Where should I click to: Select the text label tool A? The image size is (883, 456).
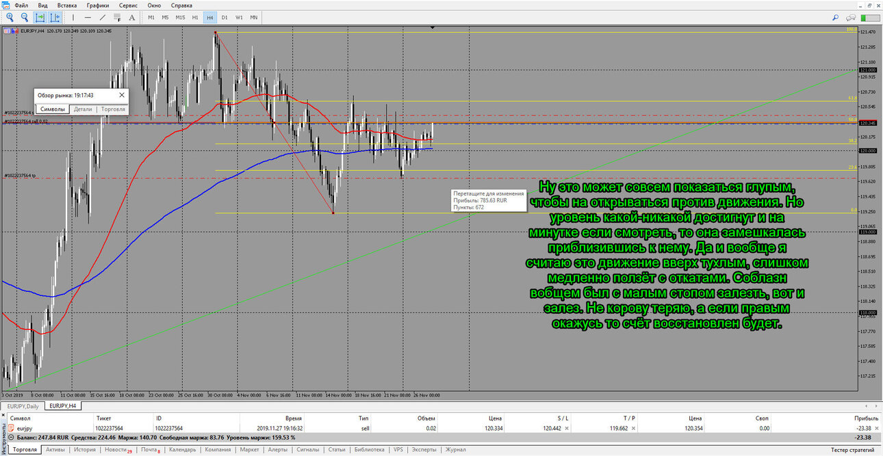(x=132, y=17)
